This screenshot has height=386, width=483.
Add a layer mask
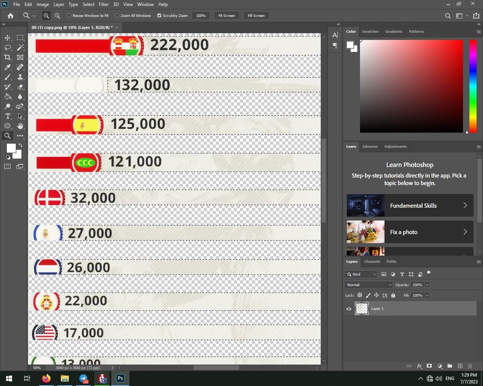pos(429,366)
